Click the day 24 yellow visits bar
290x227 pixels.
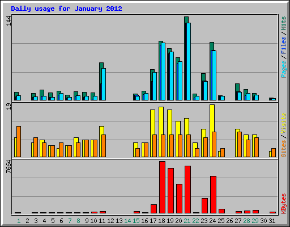pos(212,131)
